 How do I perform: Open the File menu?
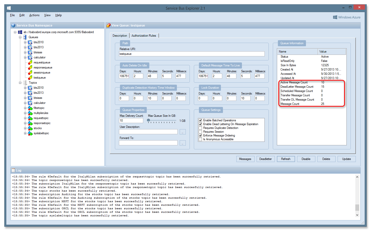(12, 15)
